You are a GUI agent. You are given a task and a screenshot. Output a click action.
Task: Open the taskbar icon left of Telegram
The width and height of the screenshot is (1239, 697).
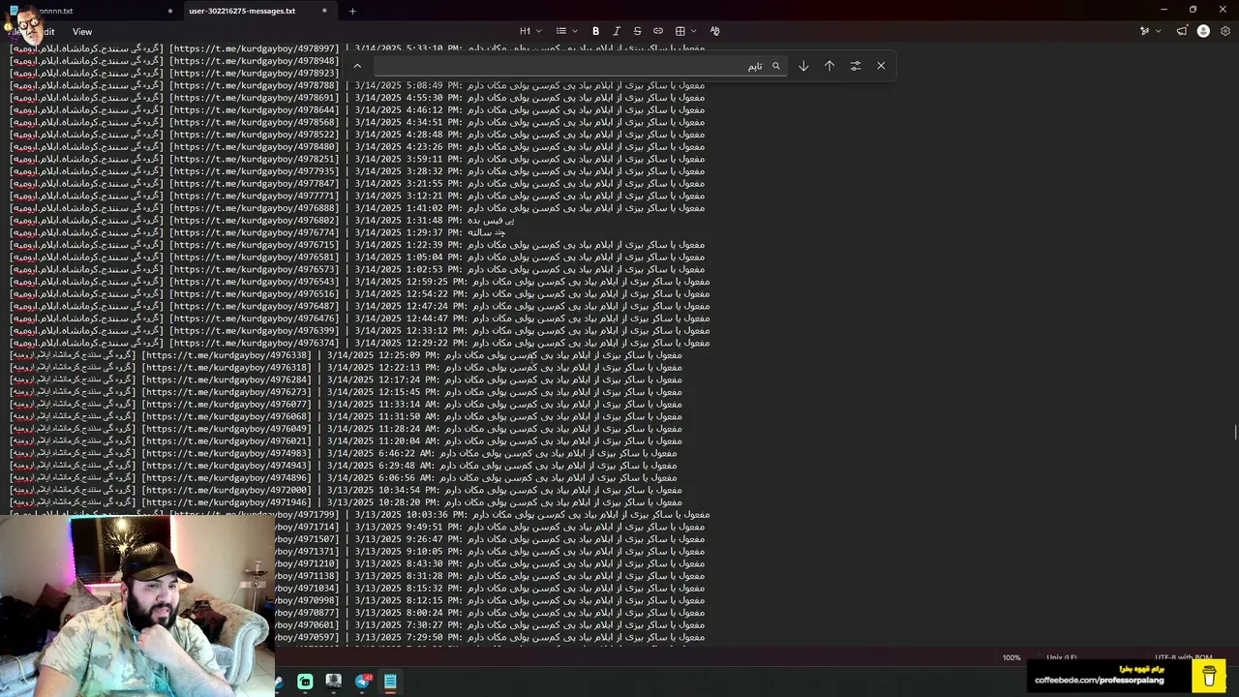tap(333, 681)
